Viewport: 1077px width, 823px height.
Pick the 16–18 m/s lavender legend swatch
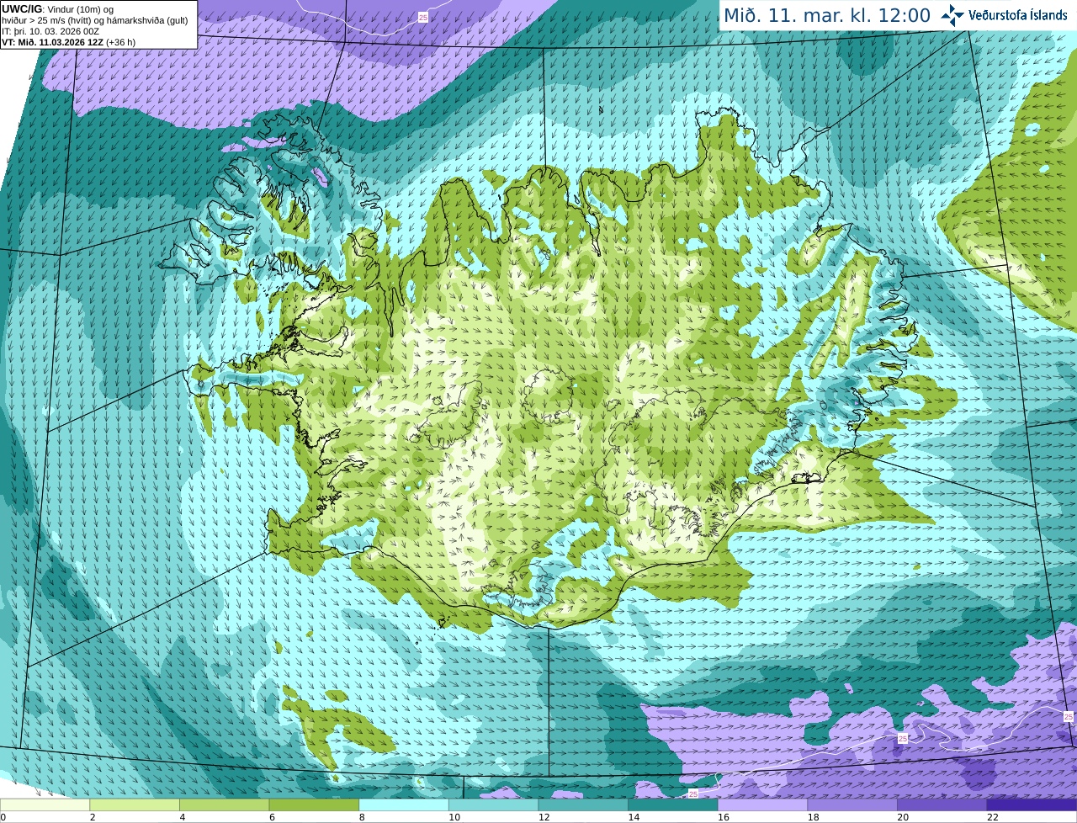click(762, 804)
